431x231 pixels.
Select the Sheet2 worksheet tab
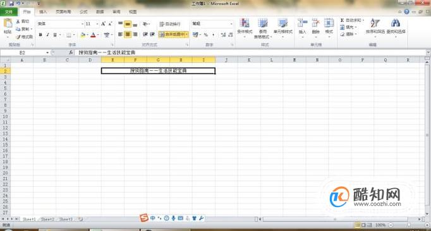coord(47,219)
